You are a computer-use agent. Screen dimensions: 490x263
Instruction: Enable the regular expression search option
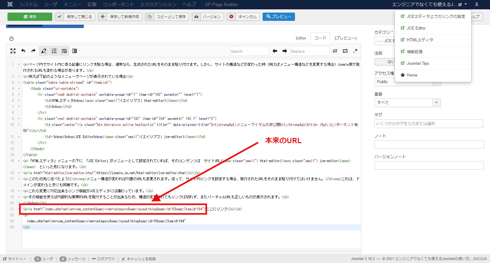pyautogui.click(x=356, y=51)
